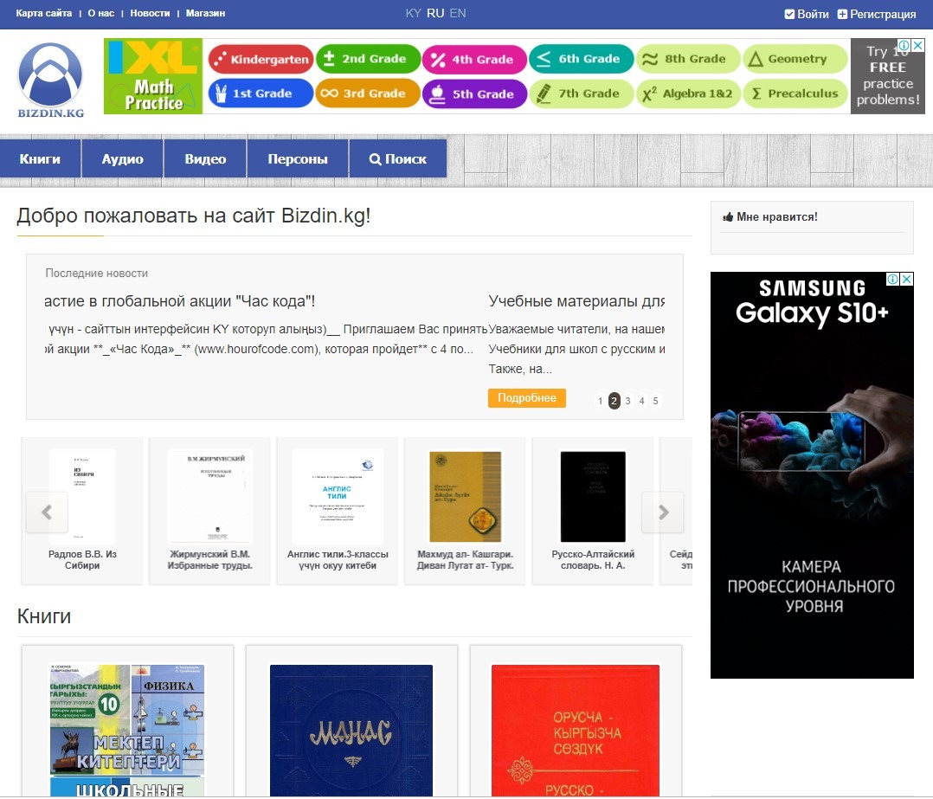Open the Книги menu item

[41, 159]
